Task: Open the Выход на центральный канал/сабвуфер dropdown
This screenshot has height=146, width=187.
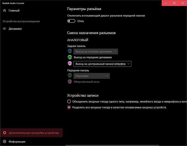Action: (102, 64)
